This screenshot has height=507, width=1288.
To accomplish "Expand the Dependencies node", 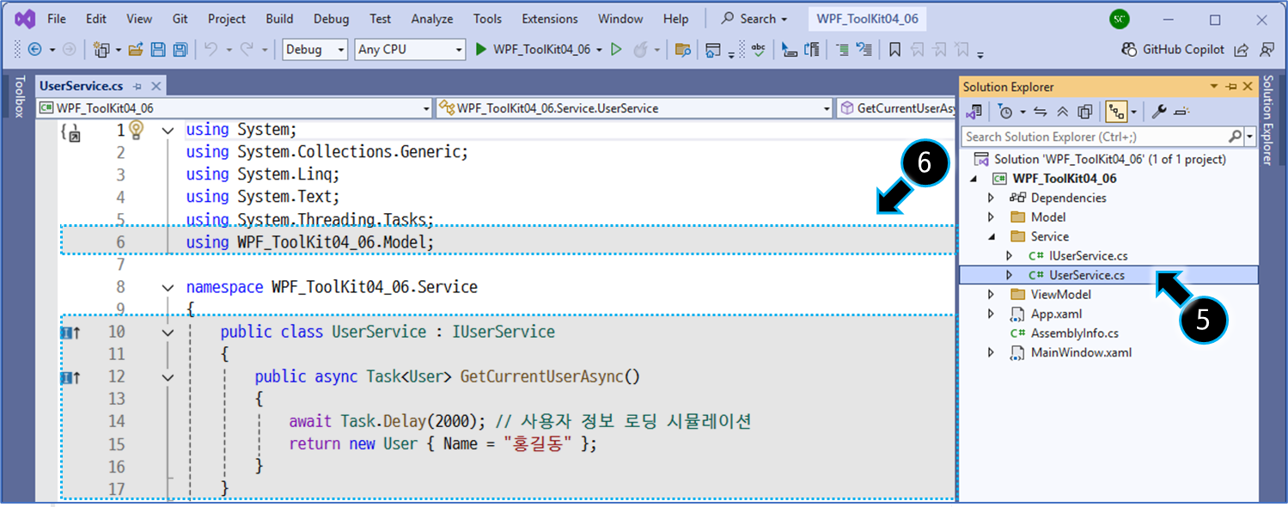I will tap(991, 198).
